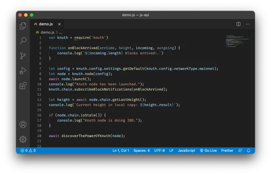Open the Search view

[23, 41]
